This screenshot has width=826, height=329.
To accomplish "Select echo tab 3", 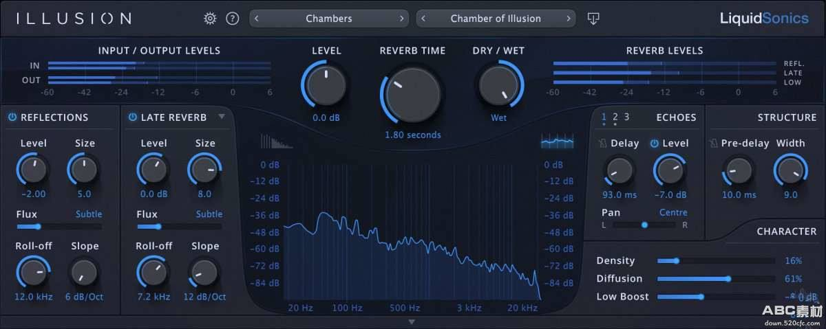I will point(626,117).
